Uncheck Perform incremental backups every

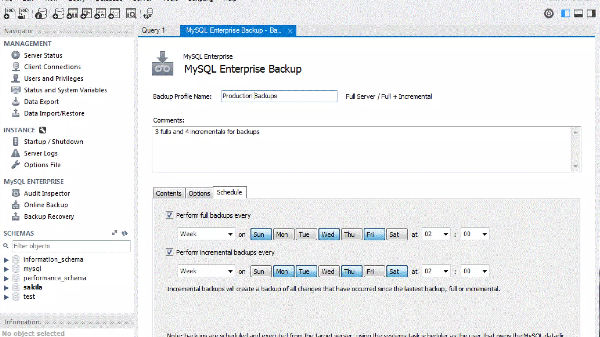point(169,252)
